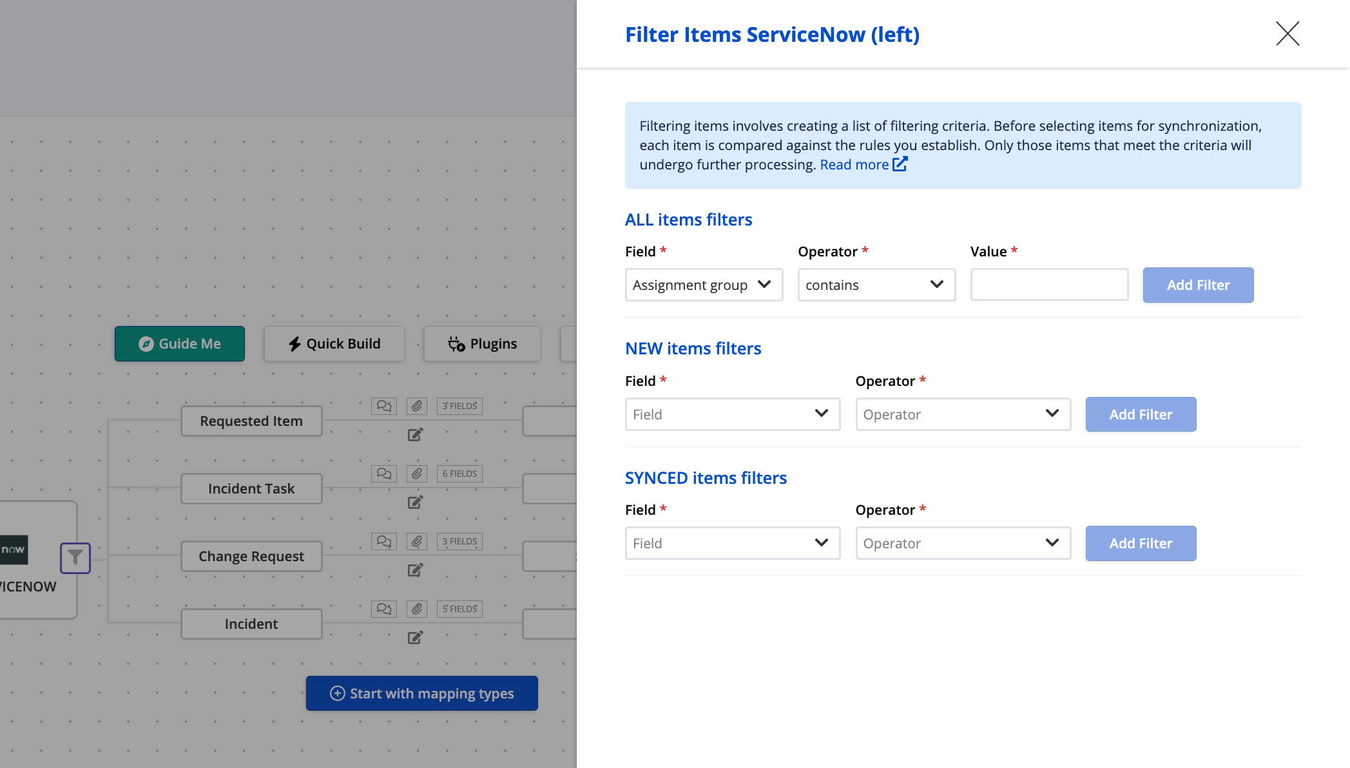Click the edit pencil icon under Change Request
This screenshot has width=1350, height=768.
click(x=416, y=570)
